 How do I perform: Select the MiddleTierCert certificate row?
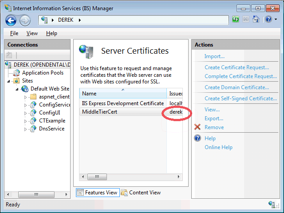pos(131,112)
